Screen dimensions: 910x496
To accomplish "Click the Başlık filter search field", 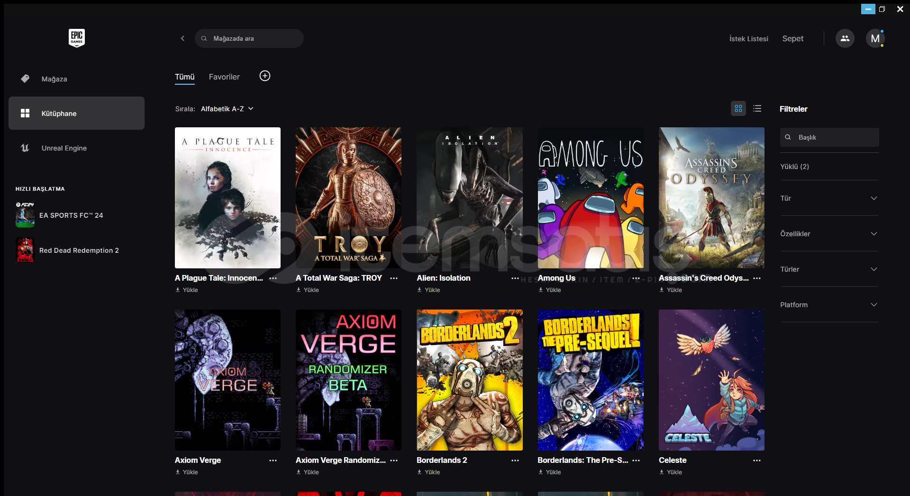I will pos(829,137).
